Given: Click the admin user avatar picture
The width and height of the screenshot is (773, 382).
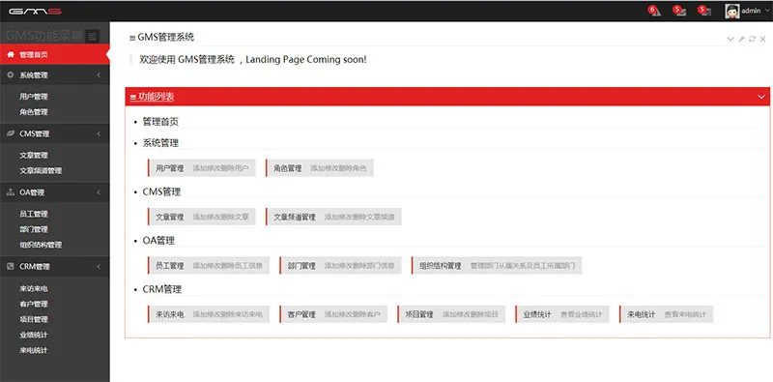Looking at the screenshot, I should pos(732,11).
